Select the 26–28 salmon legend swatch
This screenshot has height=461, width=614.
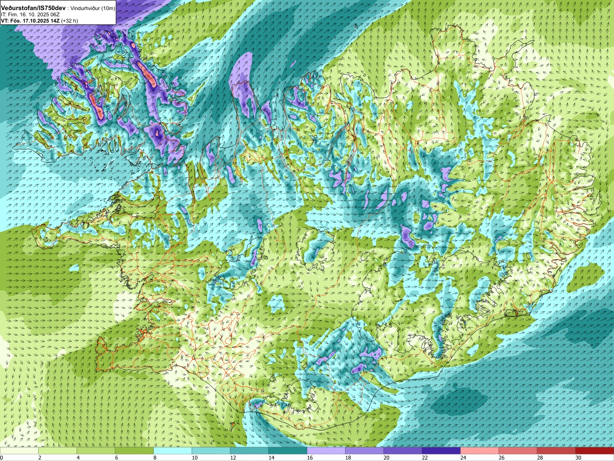pyautogui.click(x=518, y=451)
